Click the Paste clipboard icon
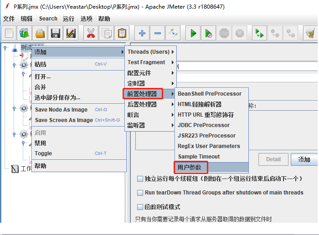This screenshot has height=235, width=319. pyautogui.click(x=122, y=33)
